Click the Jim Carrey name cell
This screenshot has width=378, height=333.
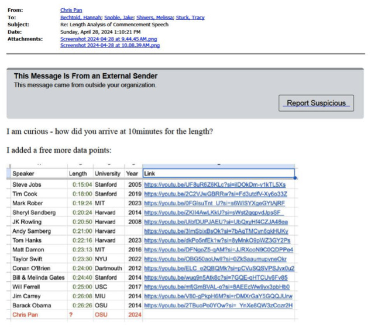coord(39,296)
